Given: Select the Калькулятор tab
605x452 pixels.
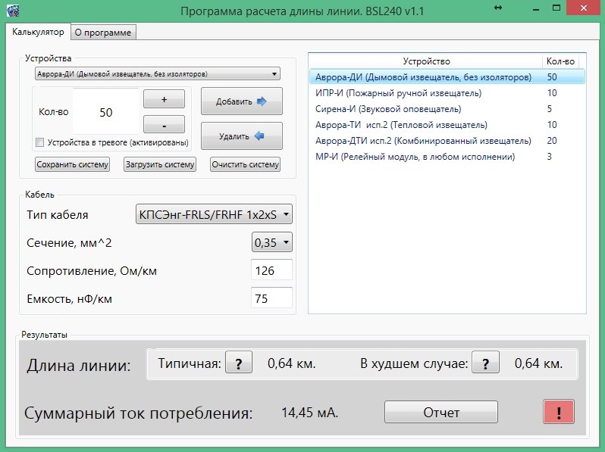Looking at the screenshot, I should tap(38, 31).
